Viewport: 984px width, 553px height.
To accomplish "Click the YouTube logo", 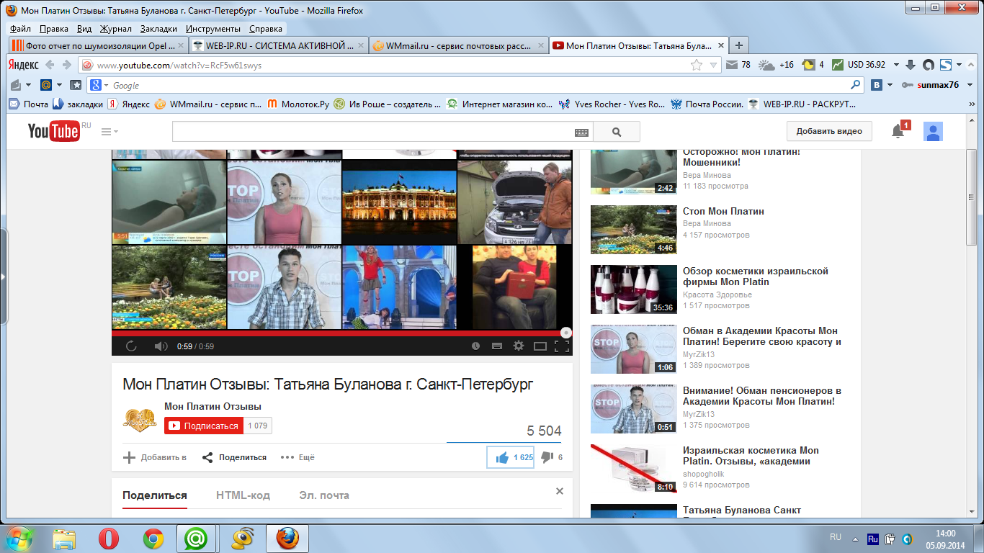I will (54, 132).
